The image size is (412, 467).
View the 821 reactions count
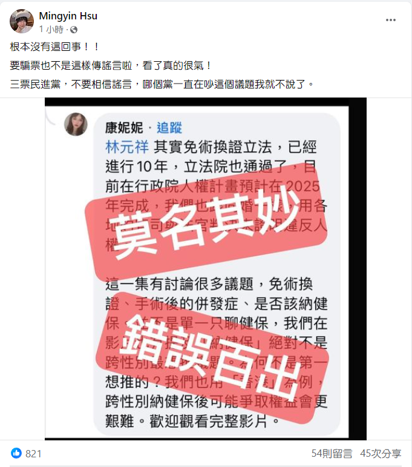[x=33, y=454]
